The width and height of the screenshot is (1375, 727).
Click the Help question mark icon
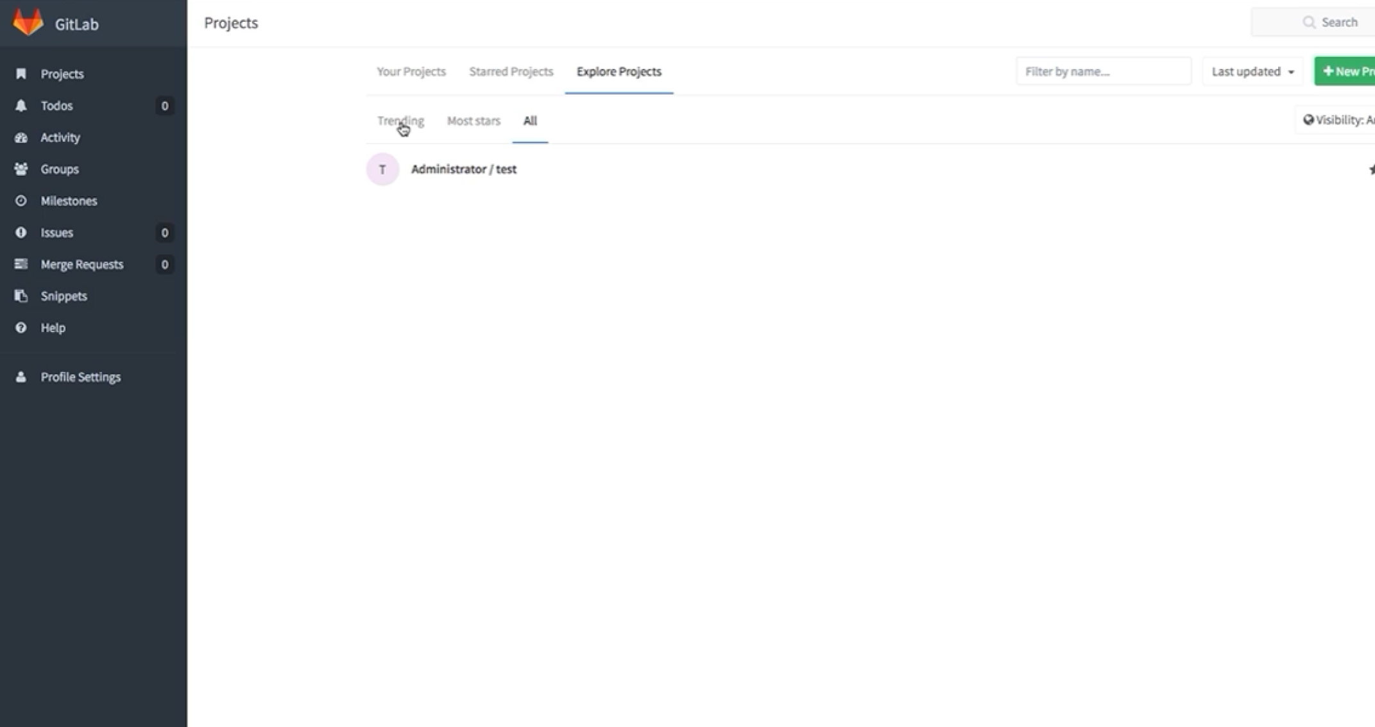tap(21, 328)
